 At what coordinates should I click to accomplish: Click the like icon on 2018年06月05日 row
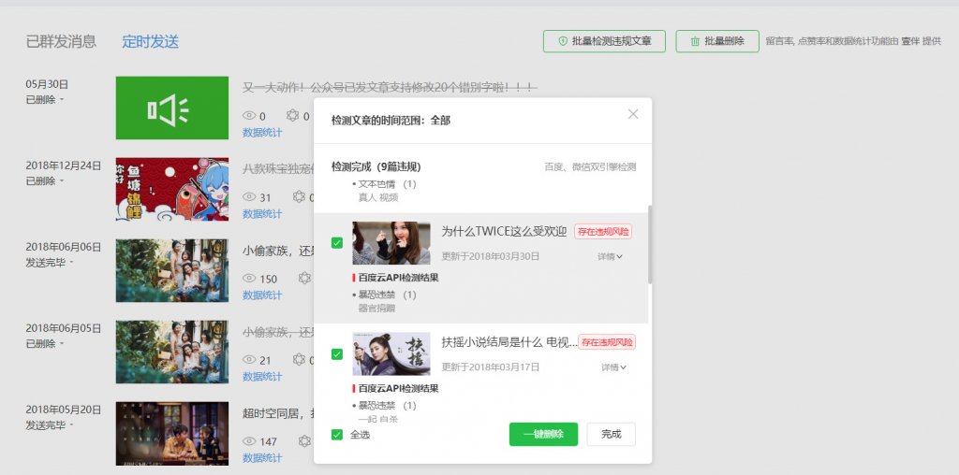point(299,360)
